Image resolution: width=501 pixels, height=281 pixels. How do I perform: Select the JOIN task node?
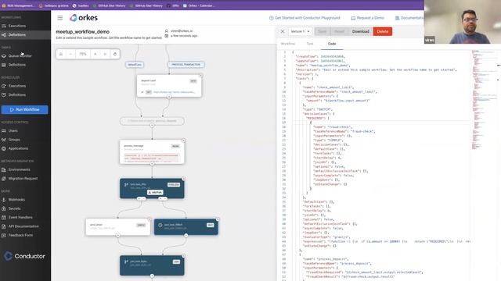coord(152,265)
